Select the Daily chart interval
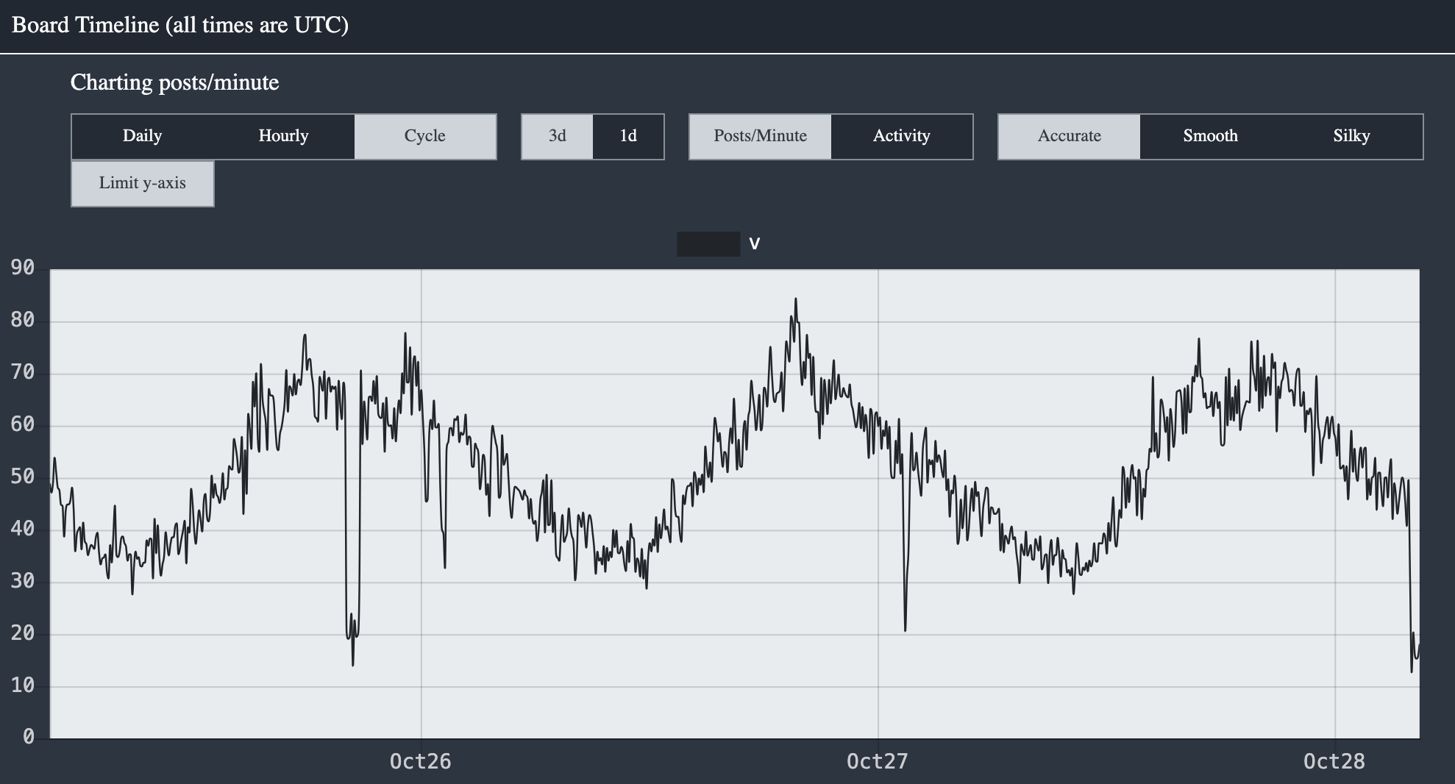1455x784 pixels. pyautogui.click(x=142, y=136)
